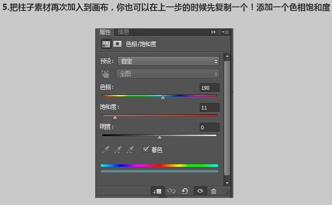Image resolution: width=332 pixels, height=205 pixels.
Task: Activate the on-image targeted adjustment hand tool
Action: pyautogui.click(x=105, y=74)
